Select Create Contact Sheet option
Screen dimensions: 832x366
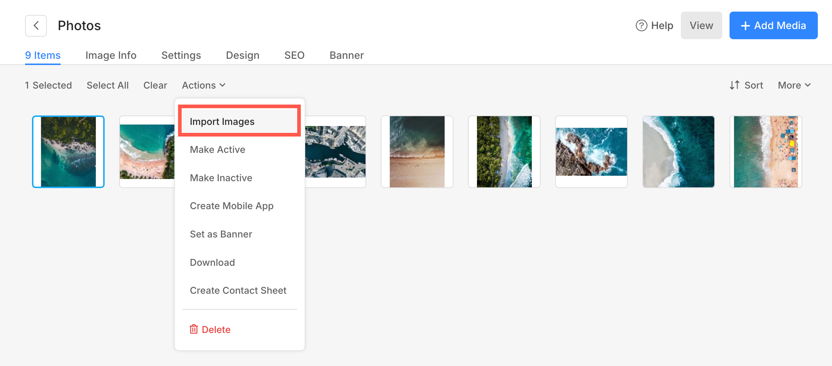[x=238, y=290]
